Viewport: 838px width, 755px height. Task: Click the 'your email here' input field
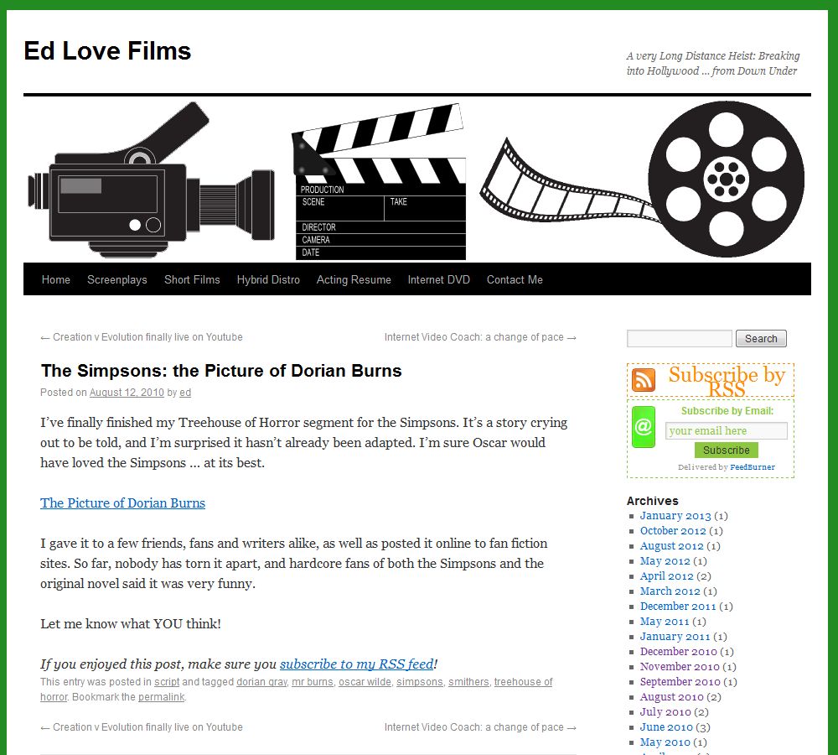pyautogui.click(x=726, y=430)
